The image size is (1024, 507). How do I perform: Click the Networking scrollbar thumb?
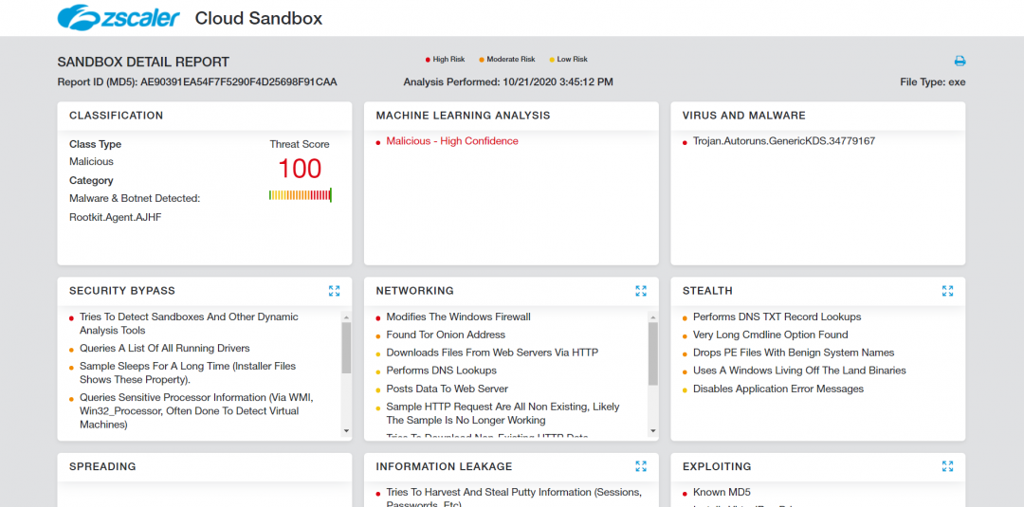click(x=652, y=353)
